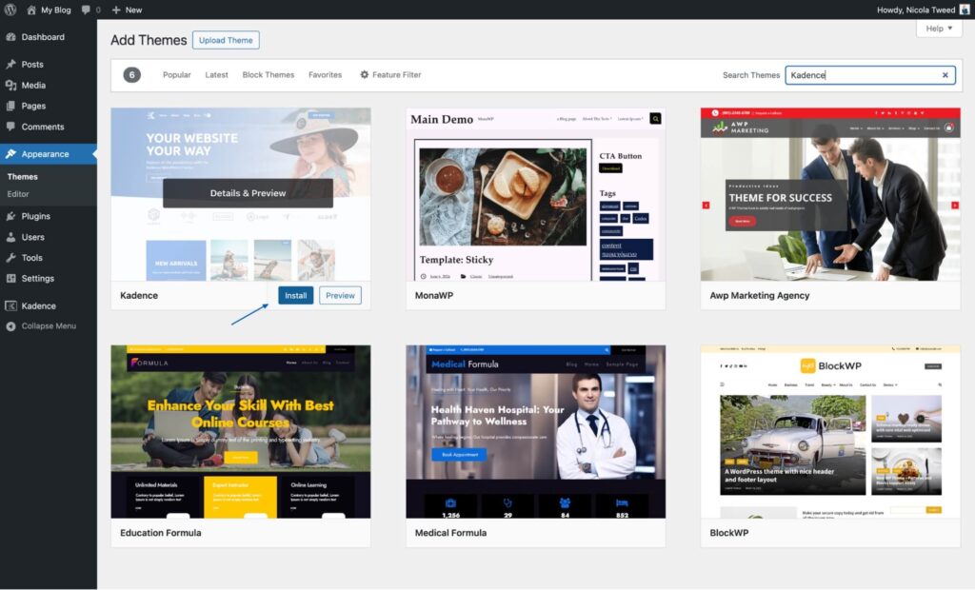Open the comments bubble icon in admin bar
975x590 pixels.
[87, 10]
